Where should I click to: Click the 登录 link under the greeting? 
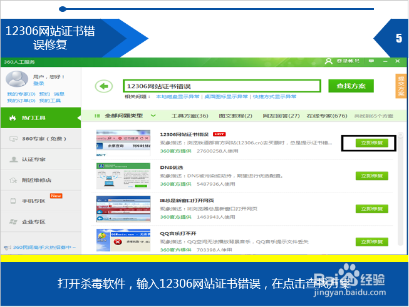click(x=39, y=83)
